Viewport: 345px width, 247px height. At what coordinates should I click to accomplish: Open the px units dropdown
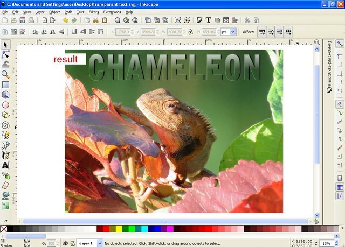[233, 32]
